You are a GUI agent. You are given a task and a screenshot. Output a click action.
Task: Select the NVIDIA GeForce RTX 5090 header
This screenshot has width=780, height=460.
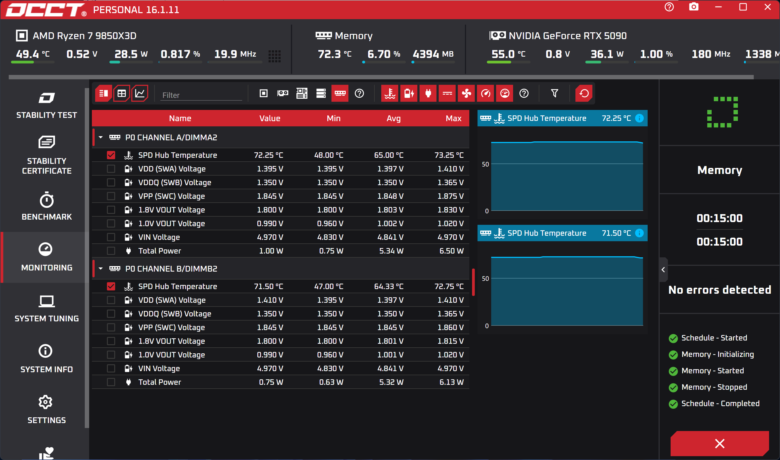(x=558, y=36)
